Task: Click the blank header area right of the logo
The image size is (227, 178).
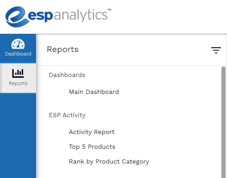Action: [168, 17]
